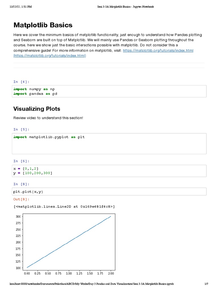Screen dimensions: 218x291
Task: Click the 'Review video to understand' text
Action: click(48, 118)
